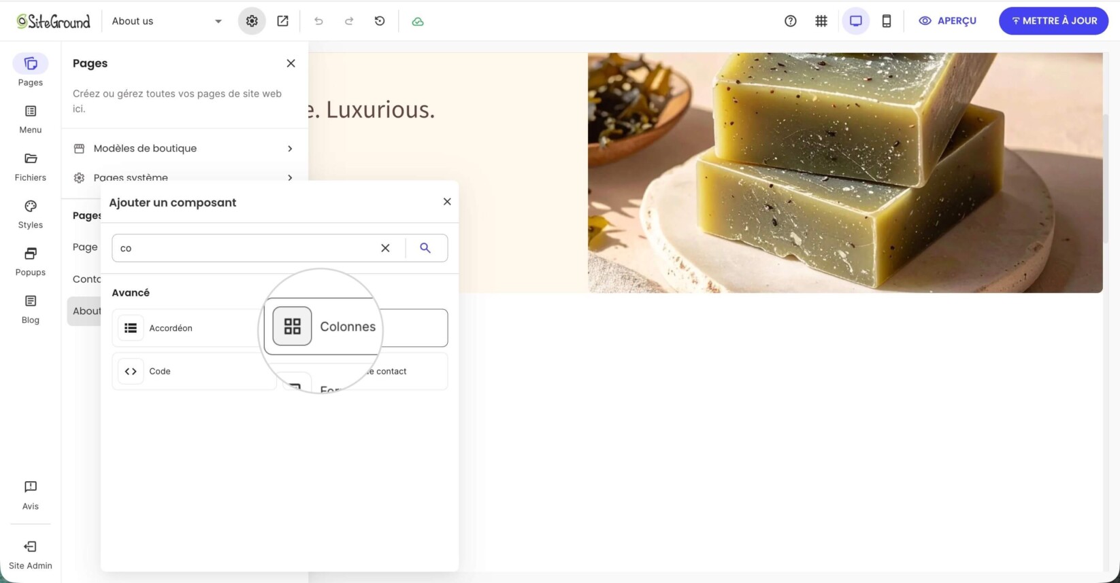The image size is (1120, 583).
Task: Open Menu in the sidebar
Action: point(31,119)
